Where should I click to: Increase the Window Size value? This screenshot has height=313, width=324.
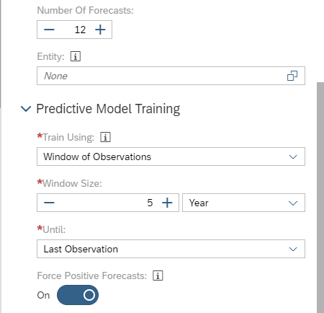click(167, 203)
